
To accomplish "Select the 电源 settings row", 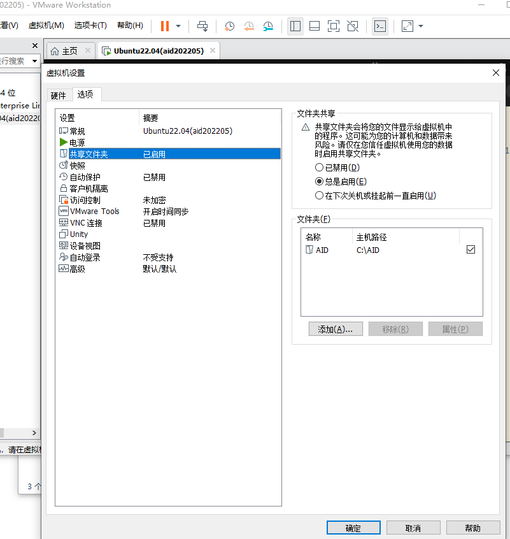I will click(169, 142).
